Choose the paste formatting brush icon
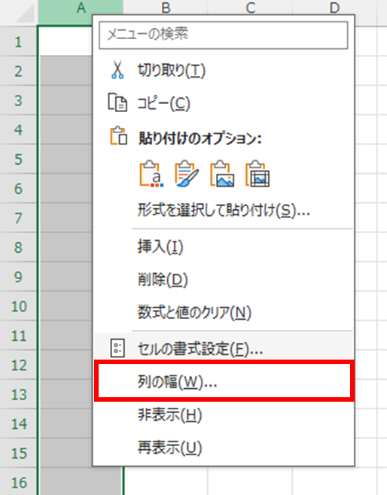The image size is (387, 495). click(187, 174)
